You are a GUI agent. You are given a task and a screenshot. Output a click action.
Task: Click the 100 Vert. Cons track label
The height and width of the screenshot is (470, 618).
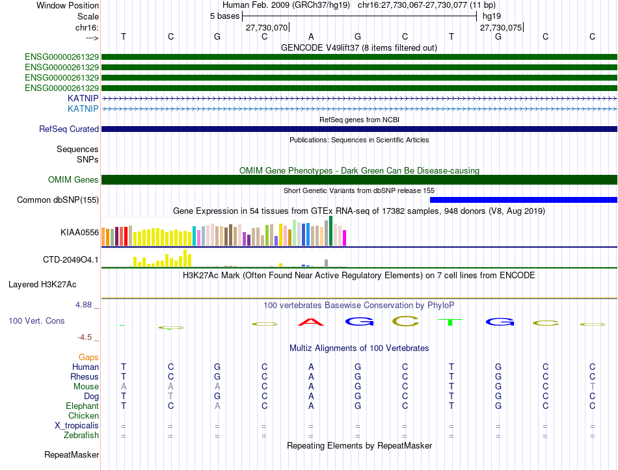tap(36, 320)
